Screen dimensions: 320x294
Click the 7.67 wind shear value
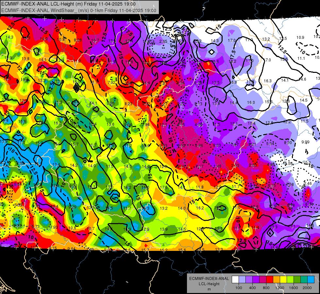[x=235, y=144]
